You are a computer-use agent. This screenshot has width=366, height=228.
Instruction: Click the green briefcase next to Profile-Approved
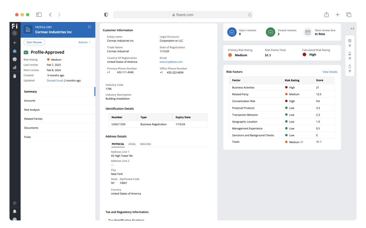(x=26, y=52)
